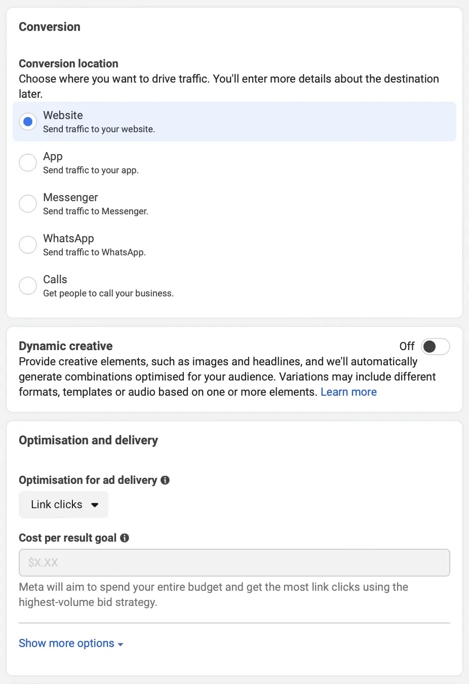Pick WhatsApp as the conversion location

(x=28, y=245)
